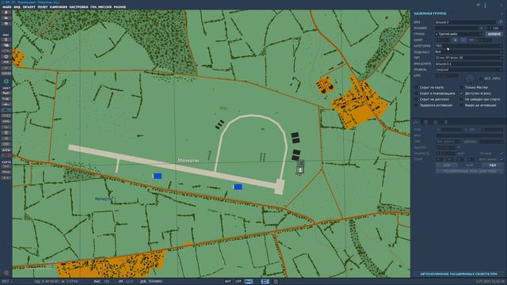The height and width of the screenshot is (285, 507).
Task: Open the Weather cloud icon under МИС
Action: [x=6, y=45]
